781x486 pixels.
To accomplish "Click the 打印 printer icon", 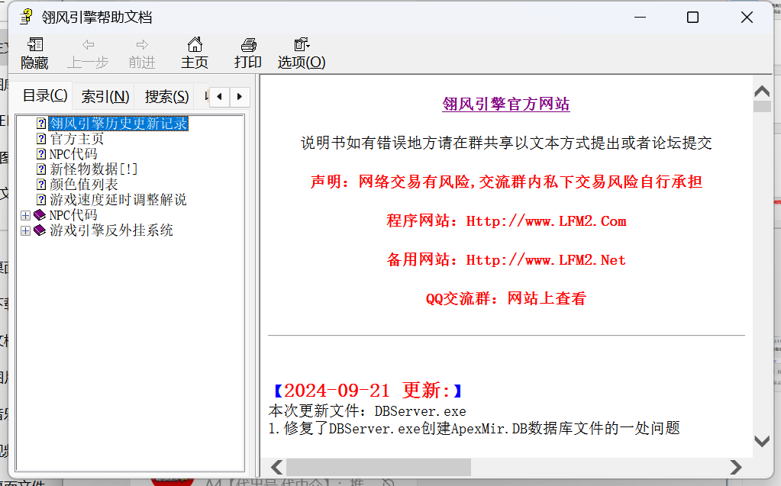I will click(248, 46).
